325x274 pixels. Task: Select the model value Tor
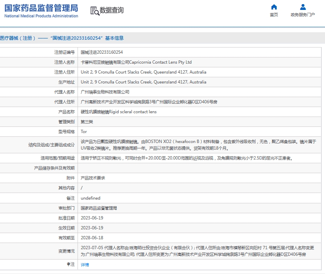pyautogui.click(x=84, y=131)
